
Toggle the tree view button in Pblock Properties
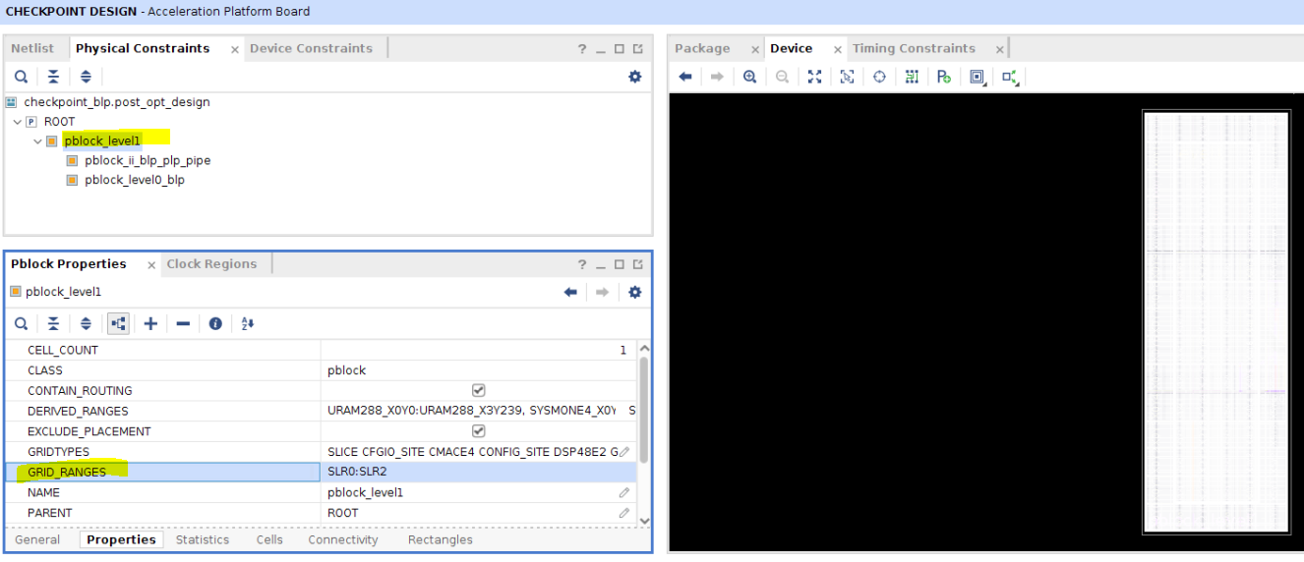(118, 323)
